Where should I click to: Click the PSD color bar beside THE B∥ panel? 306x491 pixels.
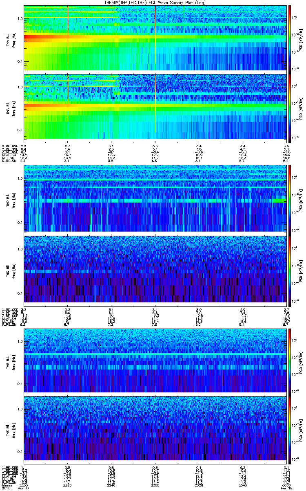290,429
